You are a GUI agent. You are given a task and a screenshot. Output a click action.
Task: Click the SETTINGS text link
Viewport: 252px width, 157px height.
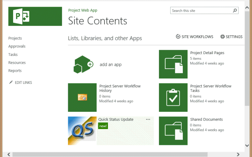pyautogui.click(x=234, y=37)
